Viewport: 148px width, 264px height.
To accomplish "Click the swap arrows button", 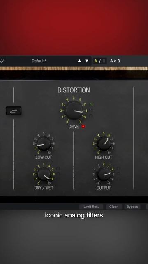I will pyautogui.click(x=14, y=111).
